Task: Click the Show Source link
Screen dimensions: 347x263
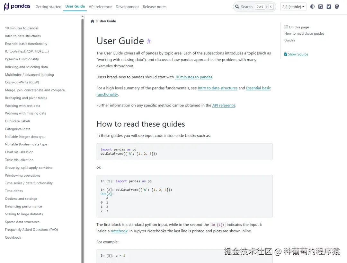Action: coord(296,54)
